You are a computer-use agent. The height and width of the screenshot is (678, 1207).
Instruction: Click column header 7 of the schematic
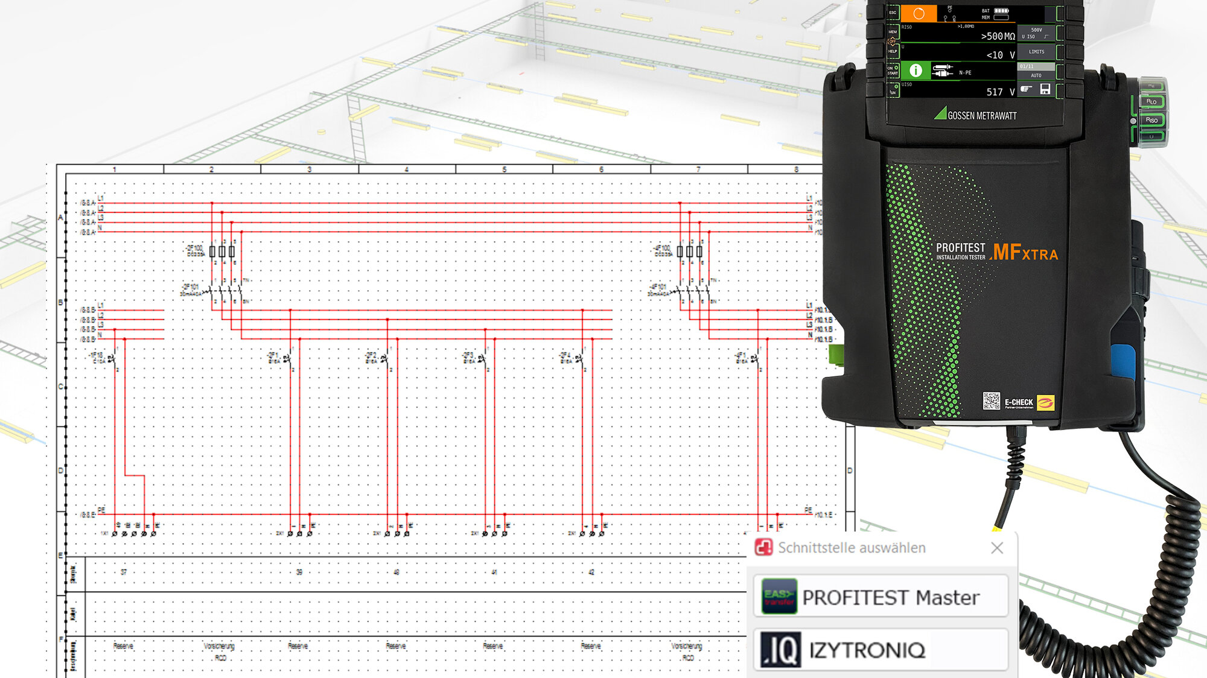pyautogui.click(x=699, y=169)
